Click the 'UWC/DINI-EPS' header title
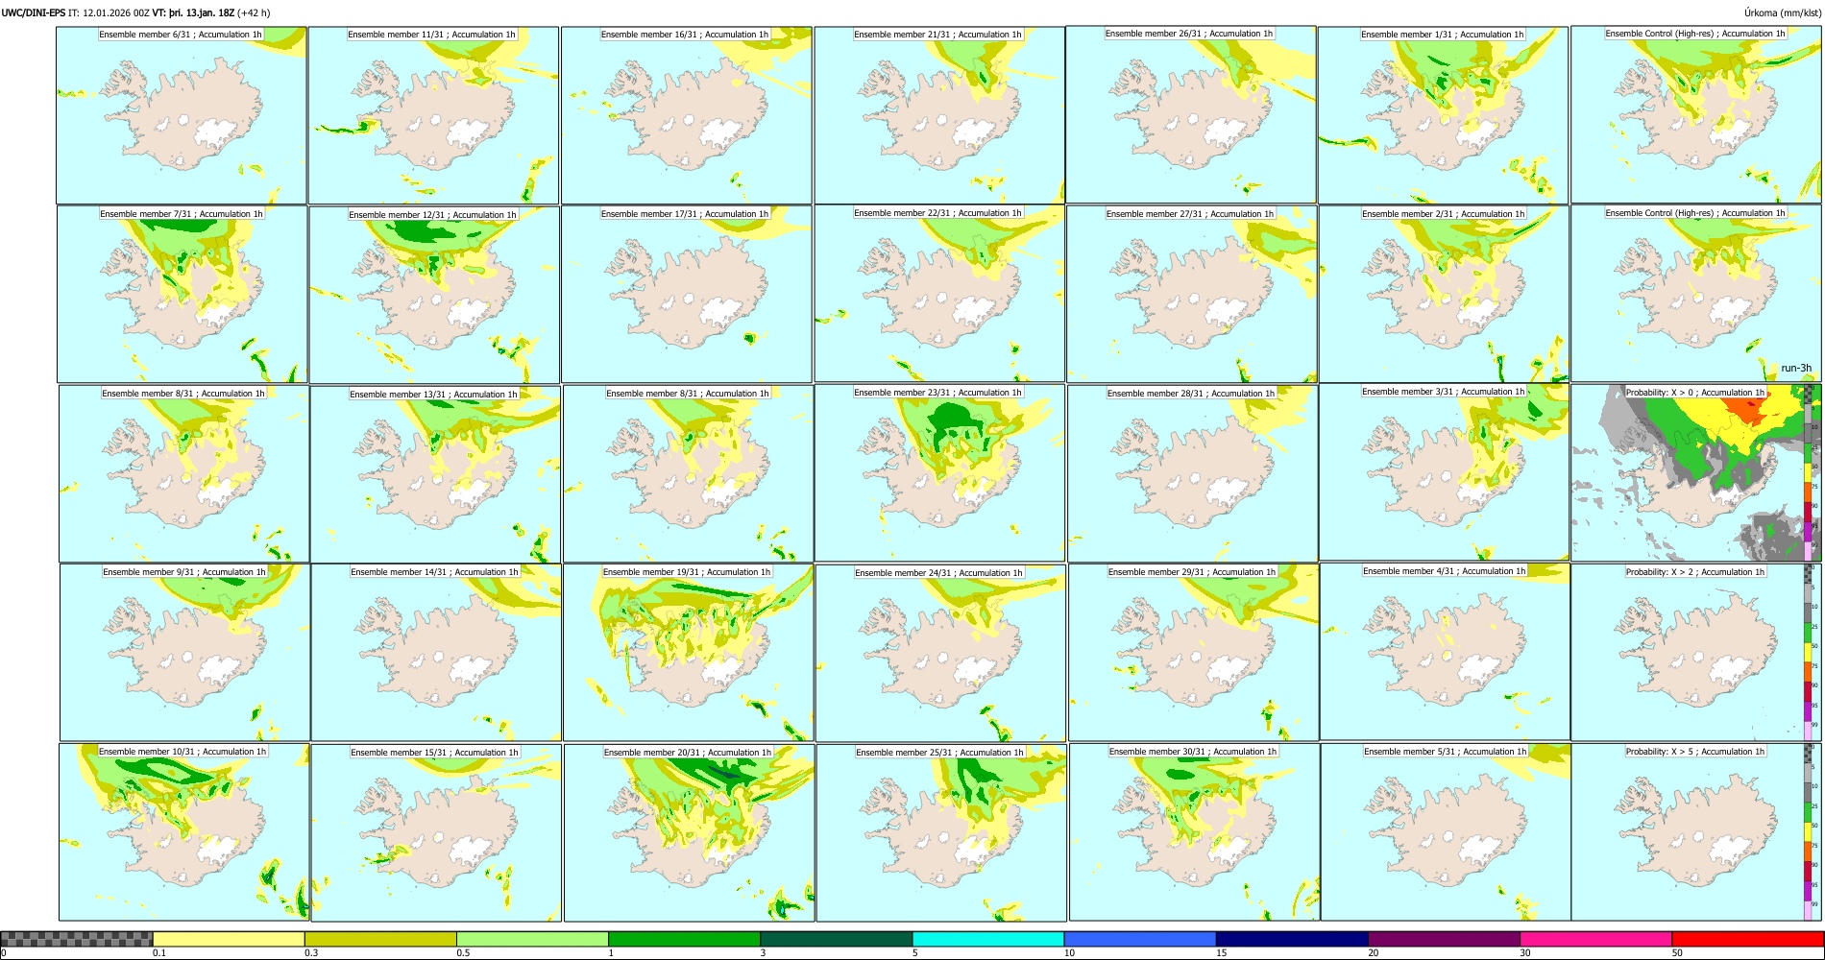The image size is (1825, 960). pyautogui.click(x=34, y=12)
